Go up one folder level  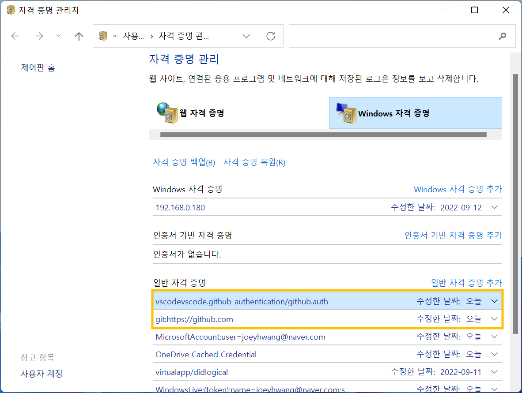point(79,36)
